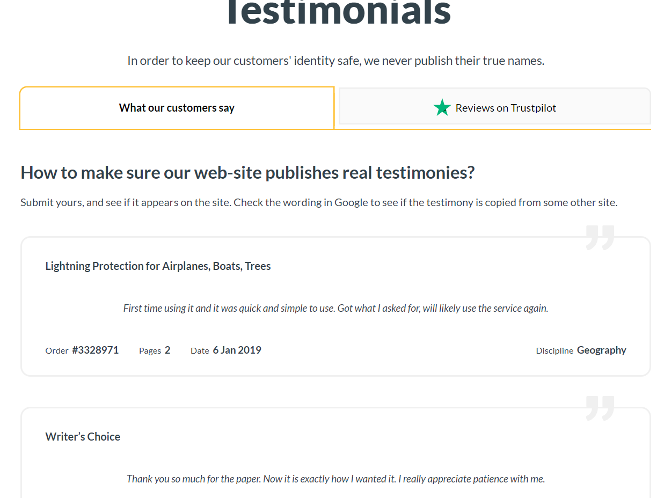The image size is (664, 498).
Task: Click the quotation mark icon on first testimonial
Action: [600, 237]
